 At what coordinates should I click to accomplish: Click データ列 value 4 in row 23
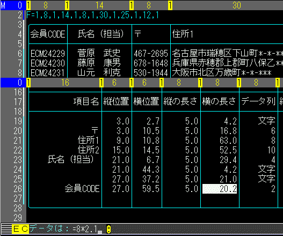[273, 160]
